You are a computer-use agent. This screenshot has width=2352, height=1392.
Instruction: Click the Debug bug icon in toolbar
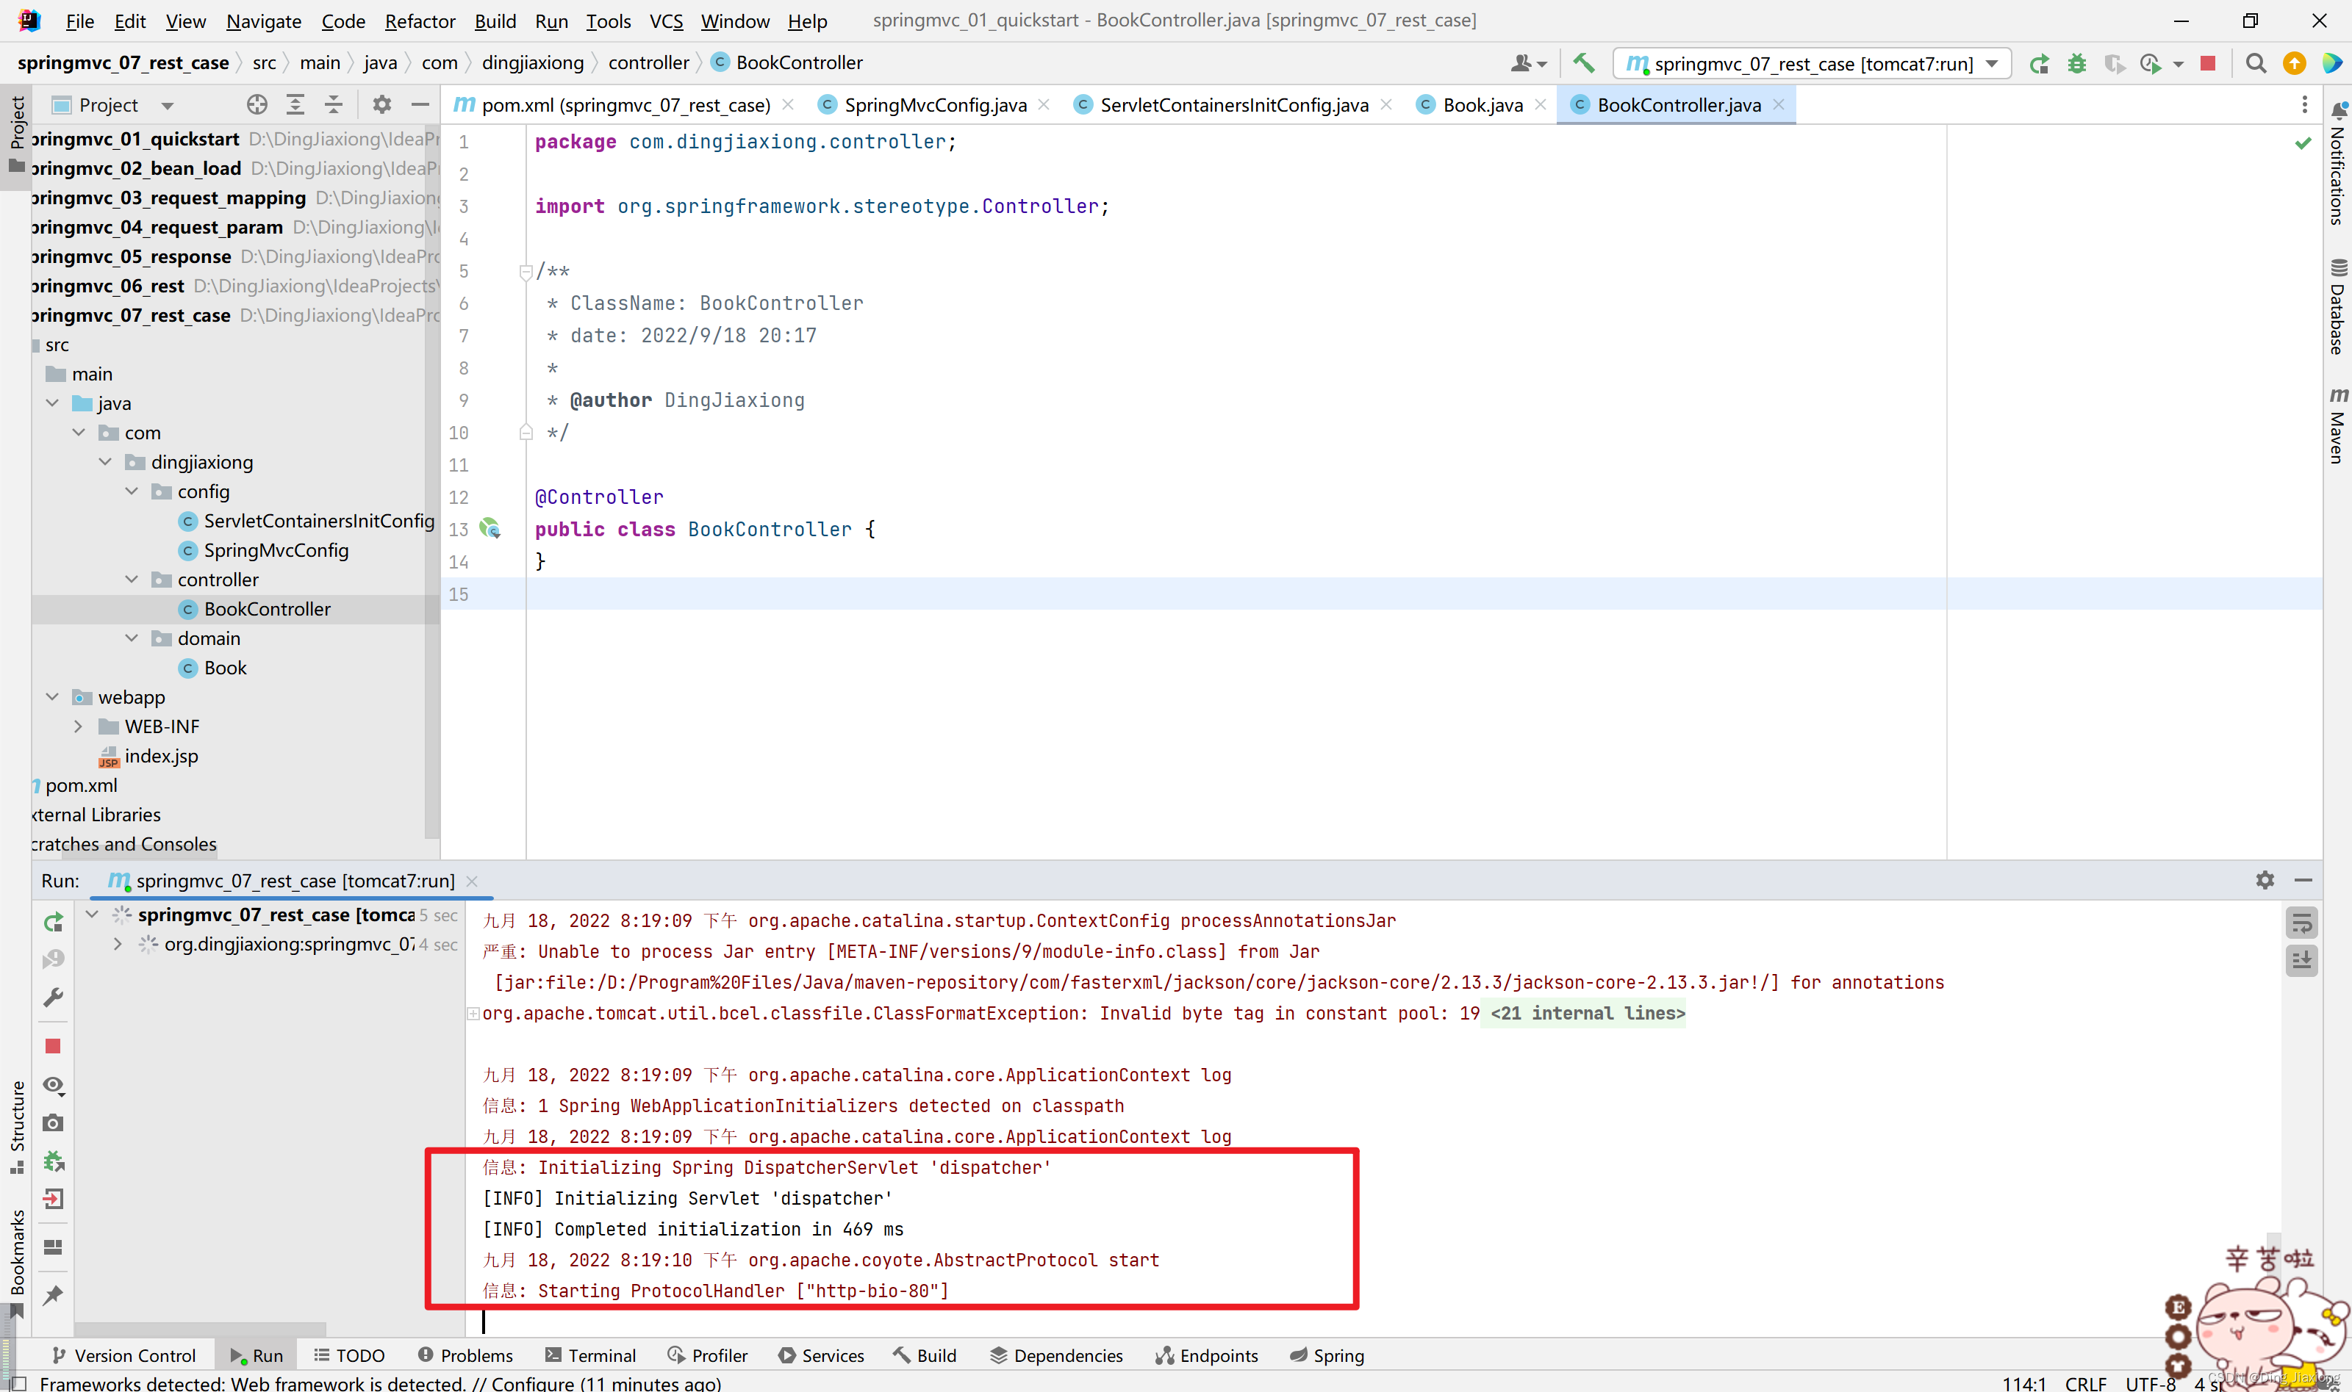[2077, 63]
